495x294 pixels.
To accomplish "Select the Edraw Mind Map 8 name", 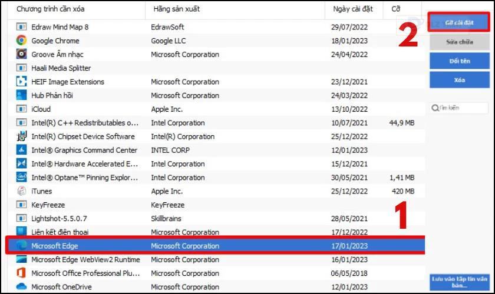I will point(60,27).
